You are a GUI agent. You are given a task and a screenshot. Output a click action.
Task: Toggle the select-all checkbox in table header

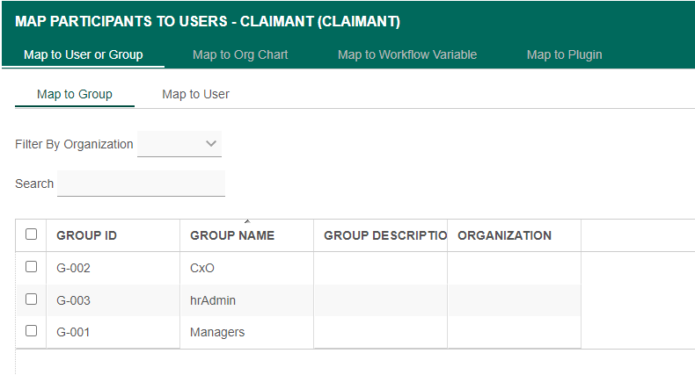tap(32, 234)
